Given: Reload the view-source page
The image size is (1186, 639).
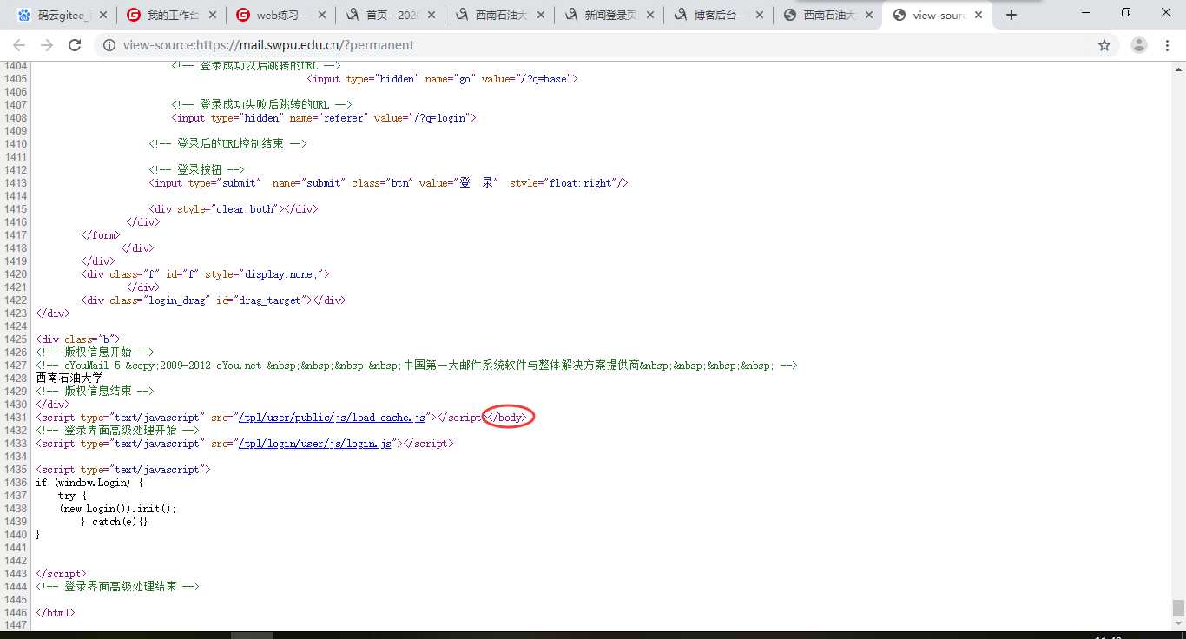Looking at the screenshot, I should (75, 45).
